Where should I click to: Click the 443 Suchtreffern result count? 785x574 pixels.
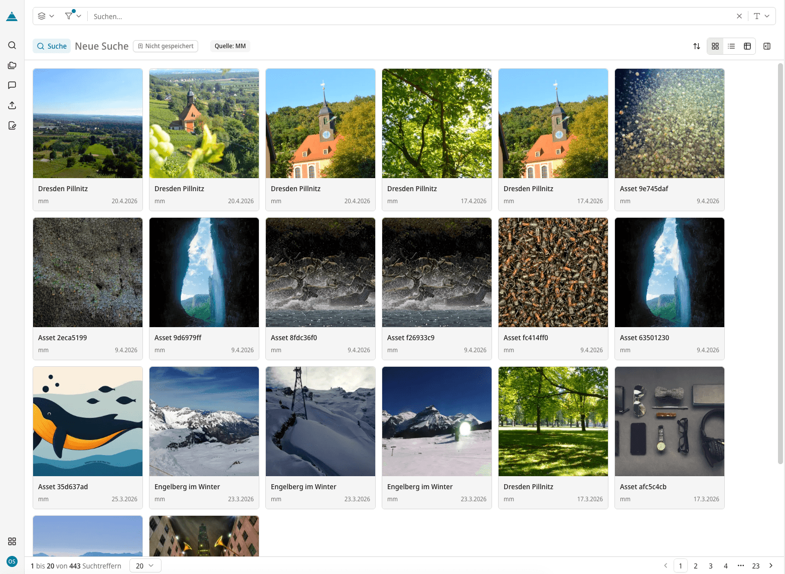point(95,566)
